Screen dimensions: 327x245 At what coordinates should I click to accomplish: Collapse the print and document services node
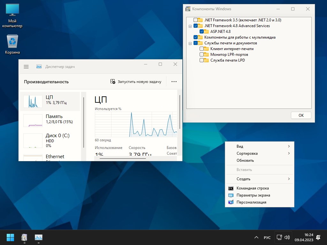point(190,43)
